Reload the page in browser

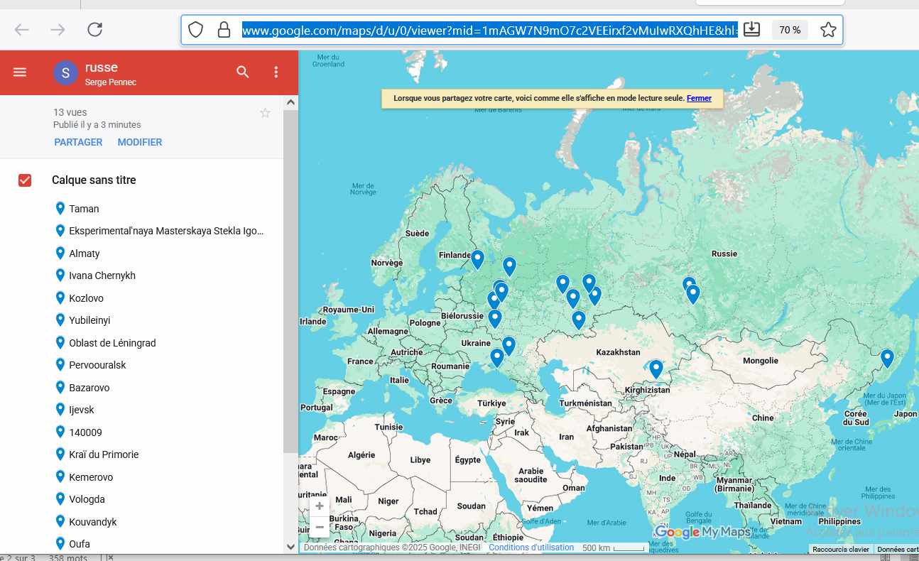pos(94,29)
